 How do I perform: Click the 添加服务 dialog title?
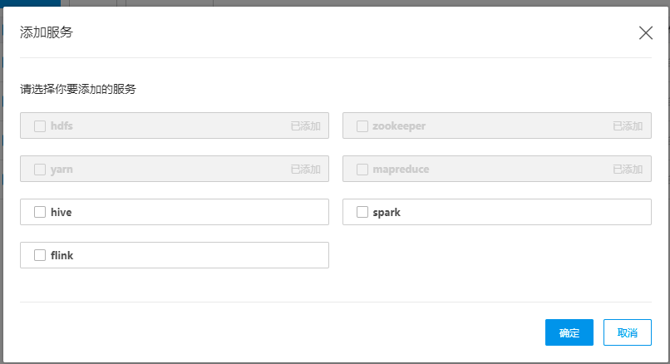point(47,32)
